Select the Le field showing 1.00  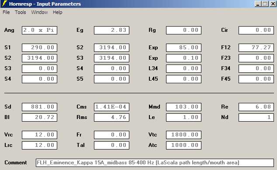[184, 118]
